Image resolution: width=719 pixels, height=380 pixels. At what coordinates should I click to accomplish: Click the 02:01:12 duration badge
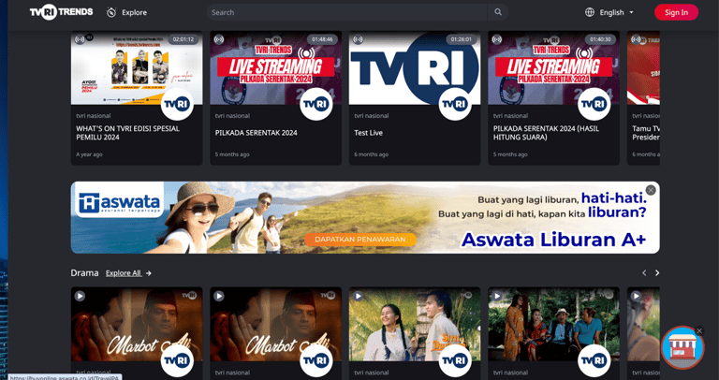[x=183, y=39]
